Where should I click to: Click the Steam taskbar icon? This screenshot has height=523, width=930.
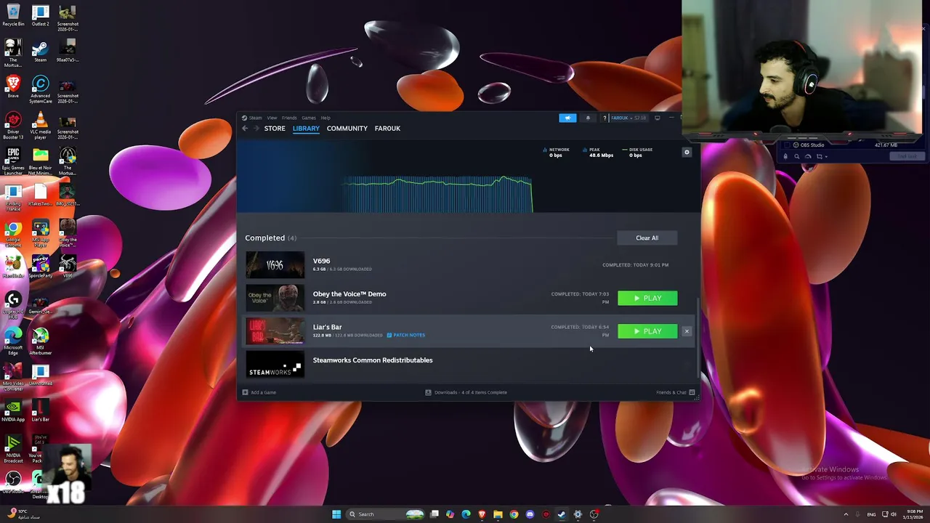[x=562, y=514]
